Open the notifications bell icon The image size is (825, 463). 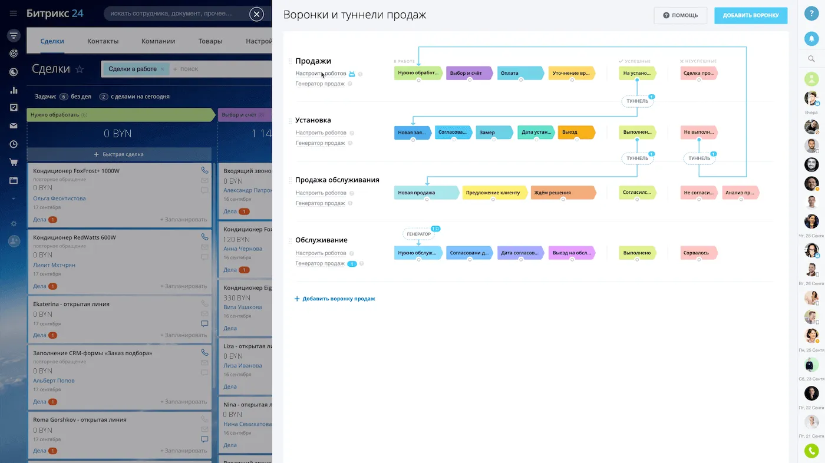point(811,38)
